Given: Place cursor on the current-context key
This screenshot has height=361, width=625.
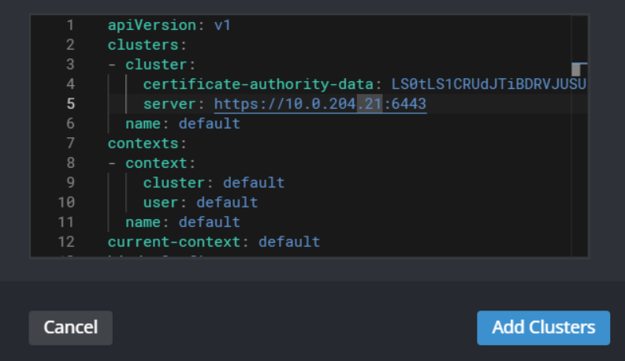Looking at the screenshot, I should 178,242.
